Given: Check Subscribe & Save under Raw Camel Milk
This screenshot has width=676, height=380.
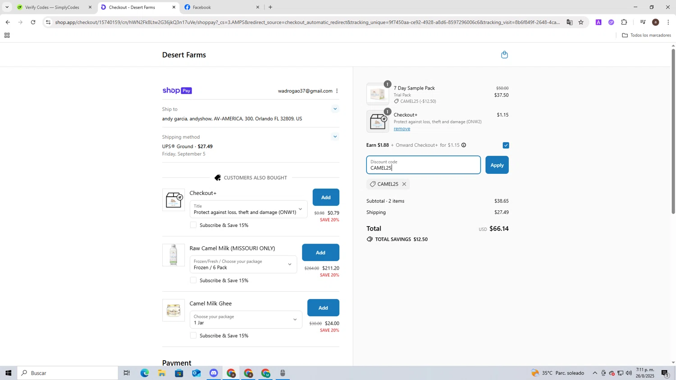Looking at the screenshot, I should coord(193,280).
